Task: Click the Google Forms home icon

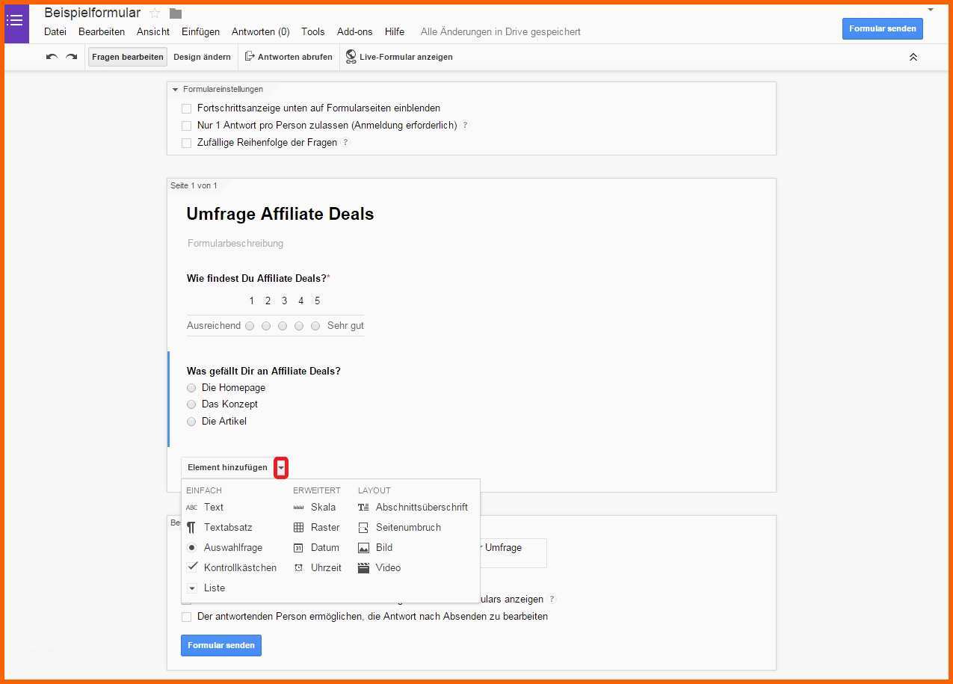Action: [x=16, y=22]
